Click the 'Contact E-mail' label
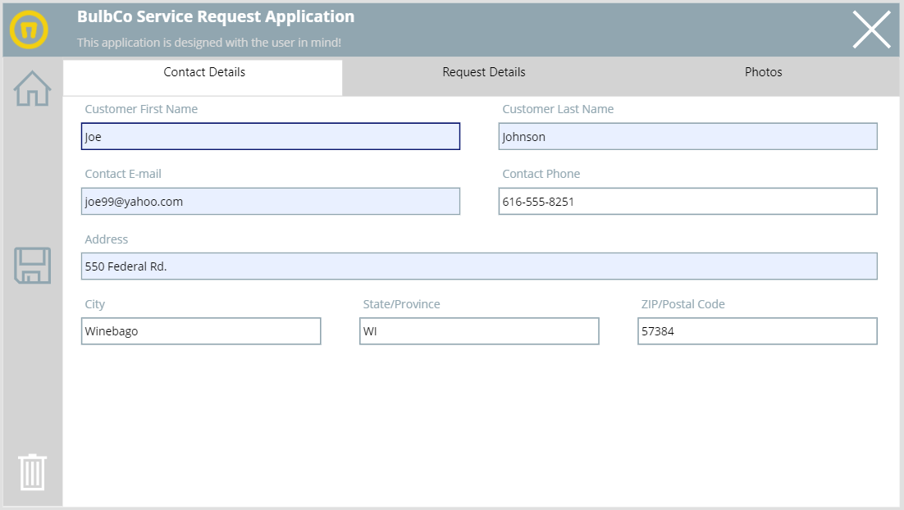 pos(123,174)
